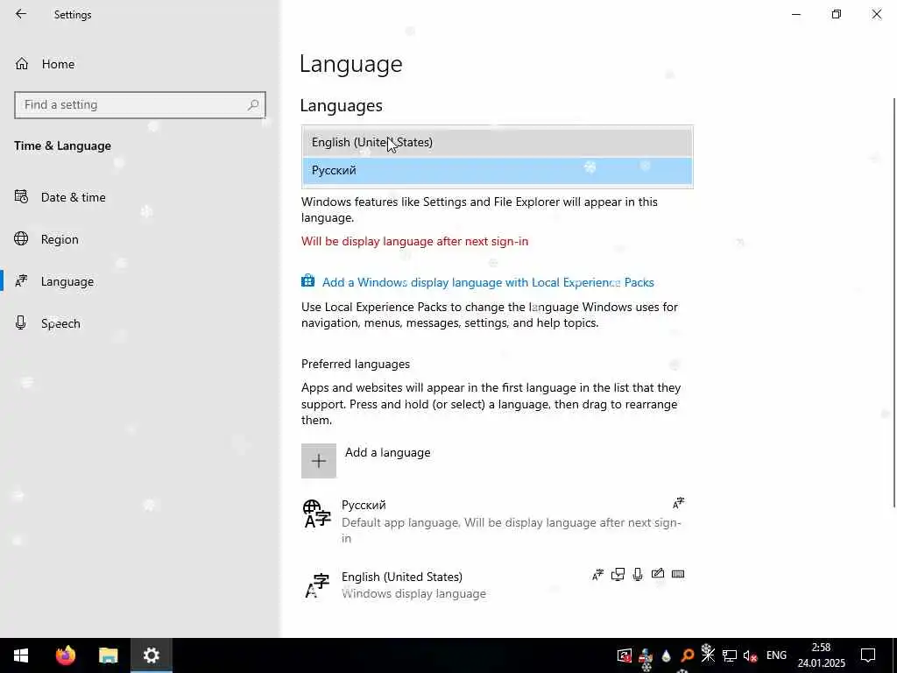Click the plus button to add a language
This screenshot has height=673, width=897.
click(x=319, y=461)
